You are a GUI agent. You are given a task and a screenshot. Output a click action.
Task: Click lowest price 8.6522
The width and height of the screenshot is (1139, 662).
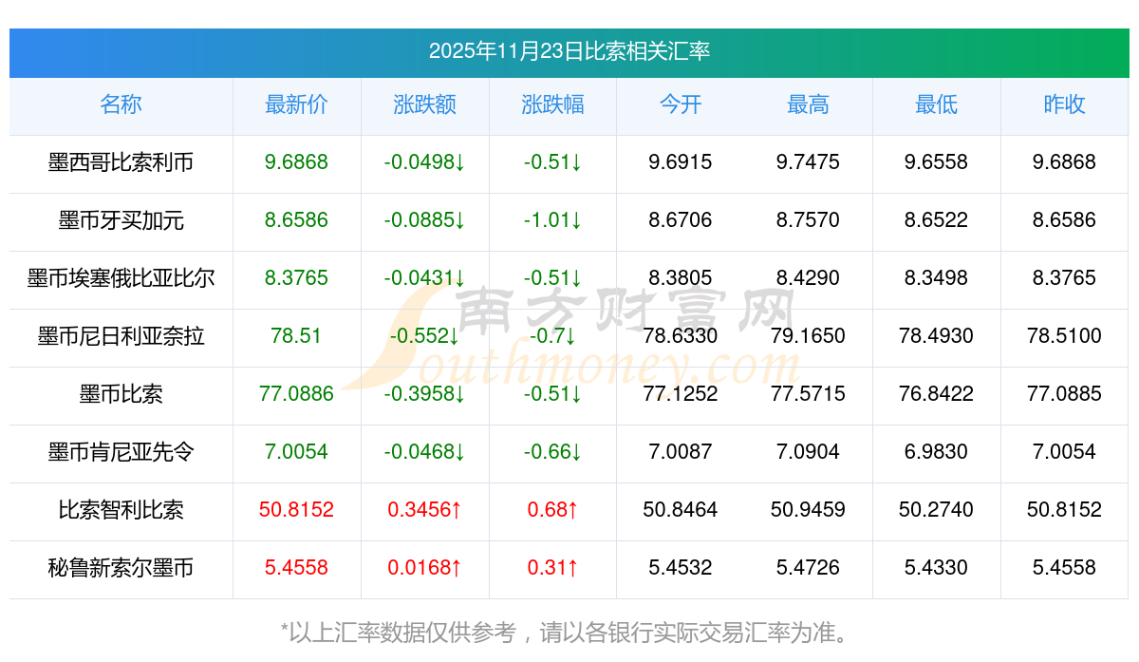[937, 220]
